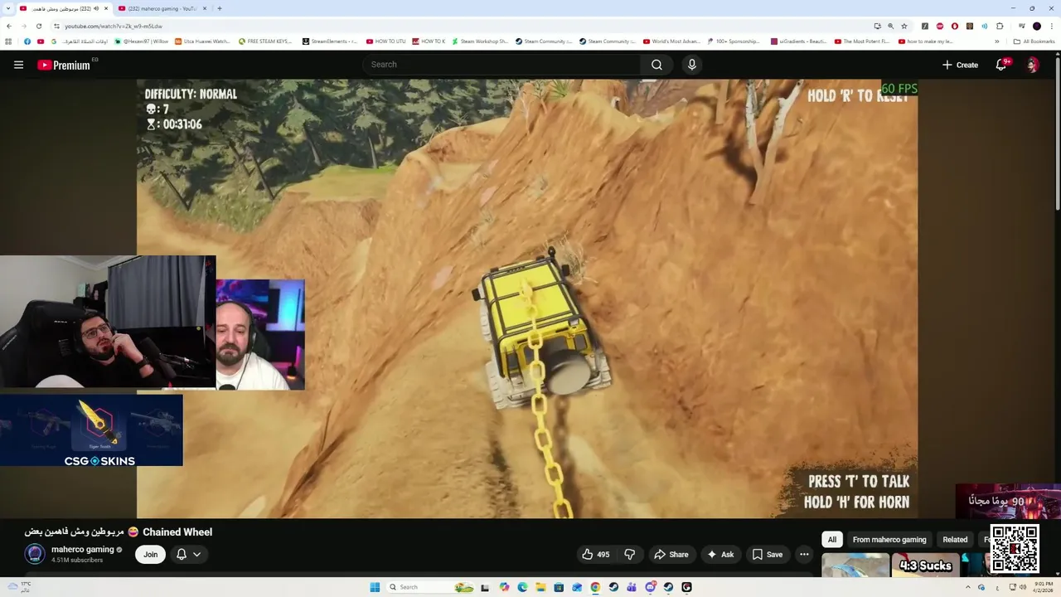This screenshot has width=1061, height=597.
Task: Start voice search with microphone
Action: coord(692,65)
